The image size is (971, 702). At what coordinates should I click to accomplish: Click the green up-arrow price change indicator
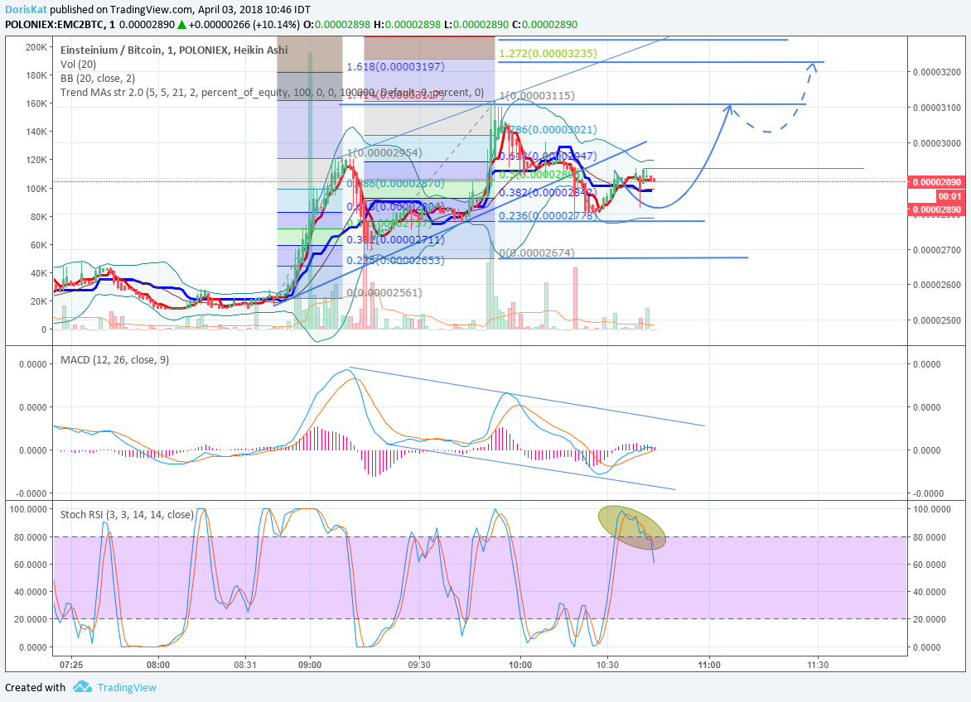181,25
